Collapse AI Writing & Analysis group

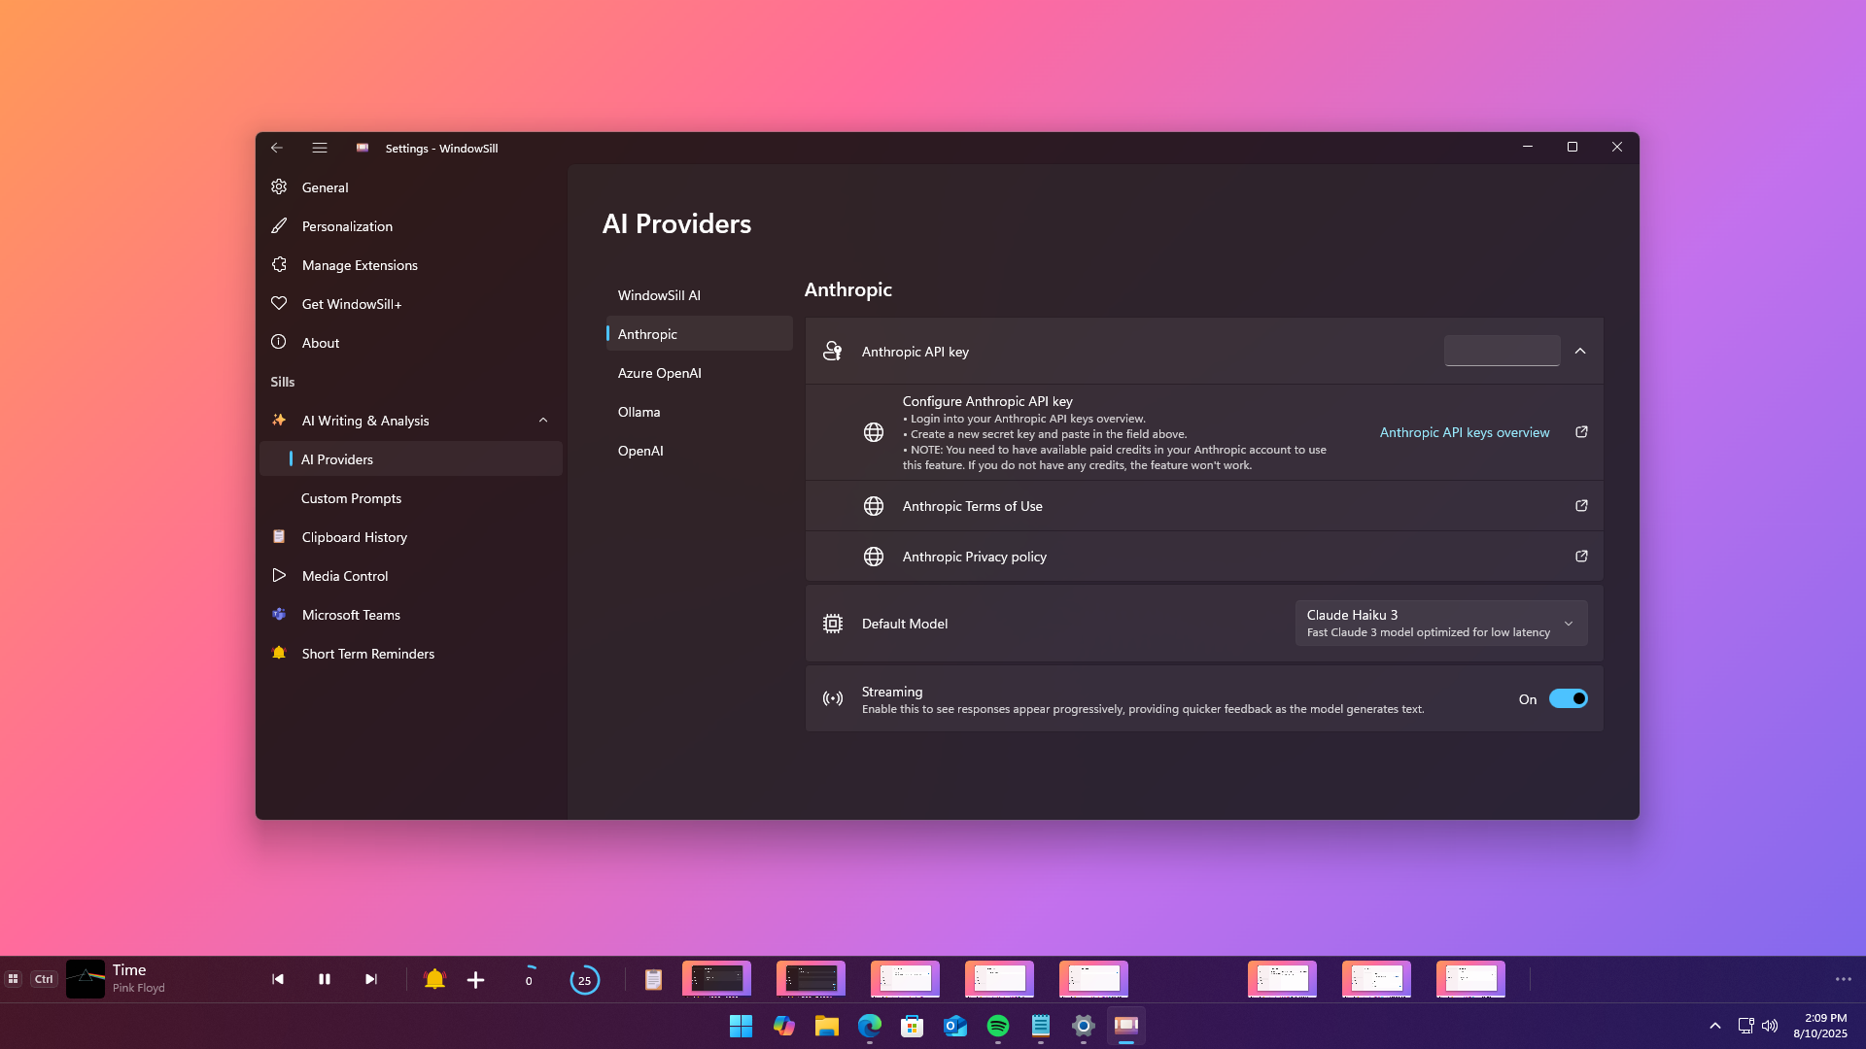point(543,421)
